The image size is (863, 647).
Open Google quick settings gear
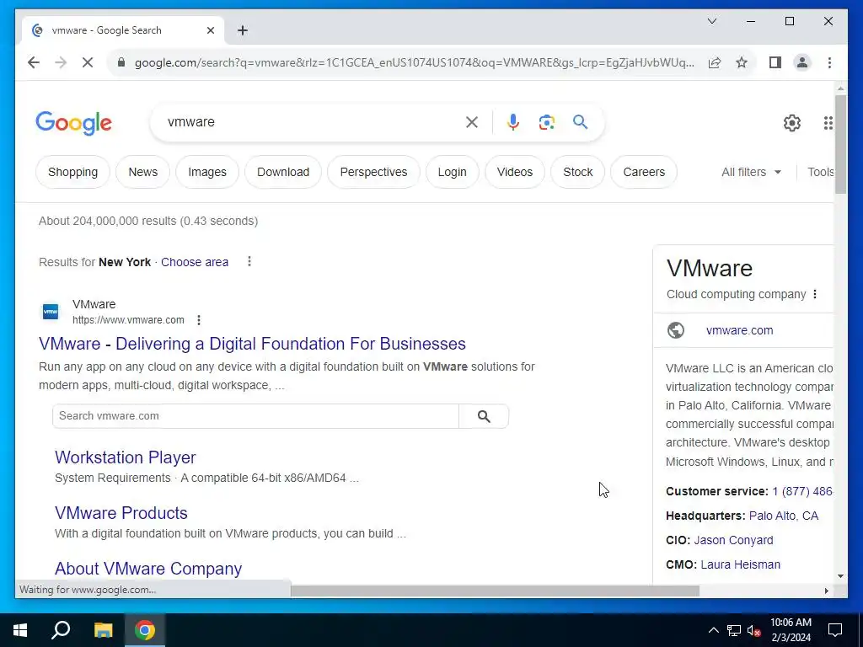coord(792,123)
